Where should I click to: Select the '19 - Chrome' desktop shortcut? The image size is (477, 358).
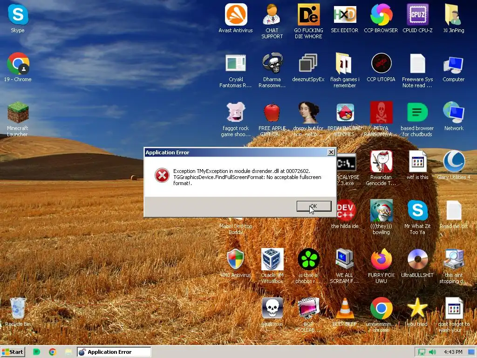click(18, 63)
